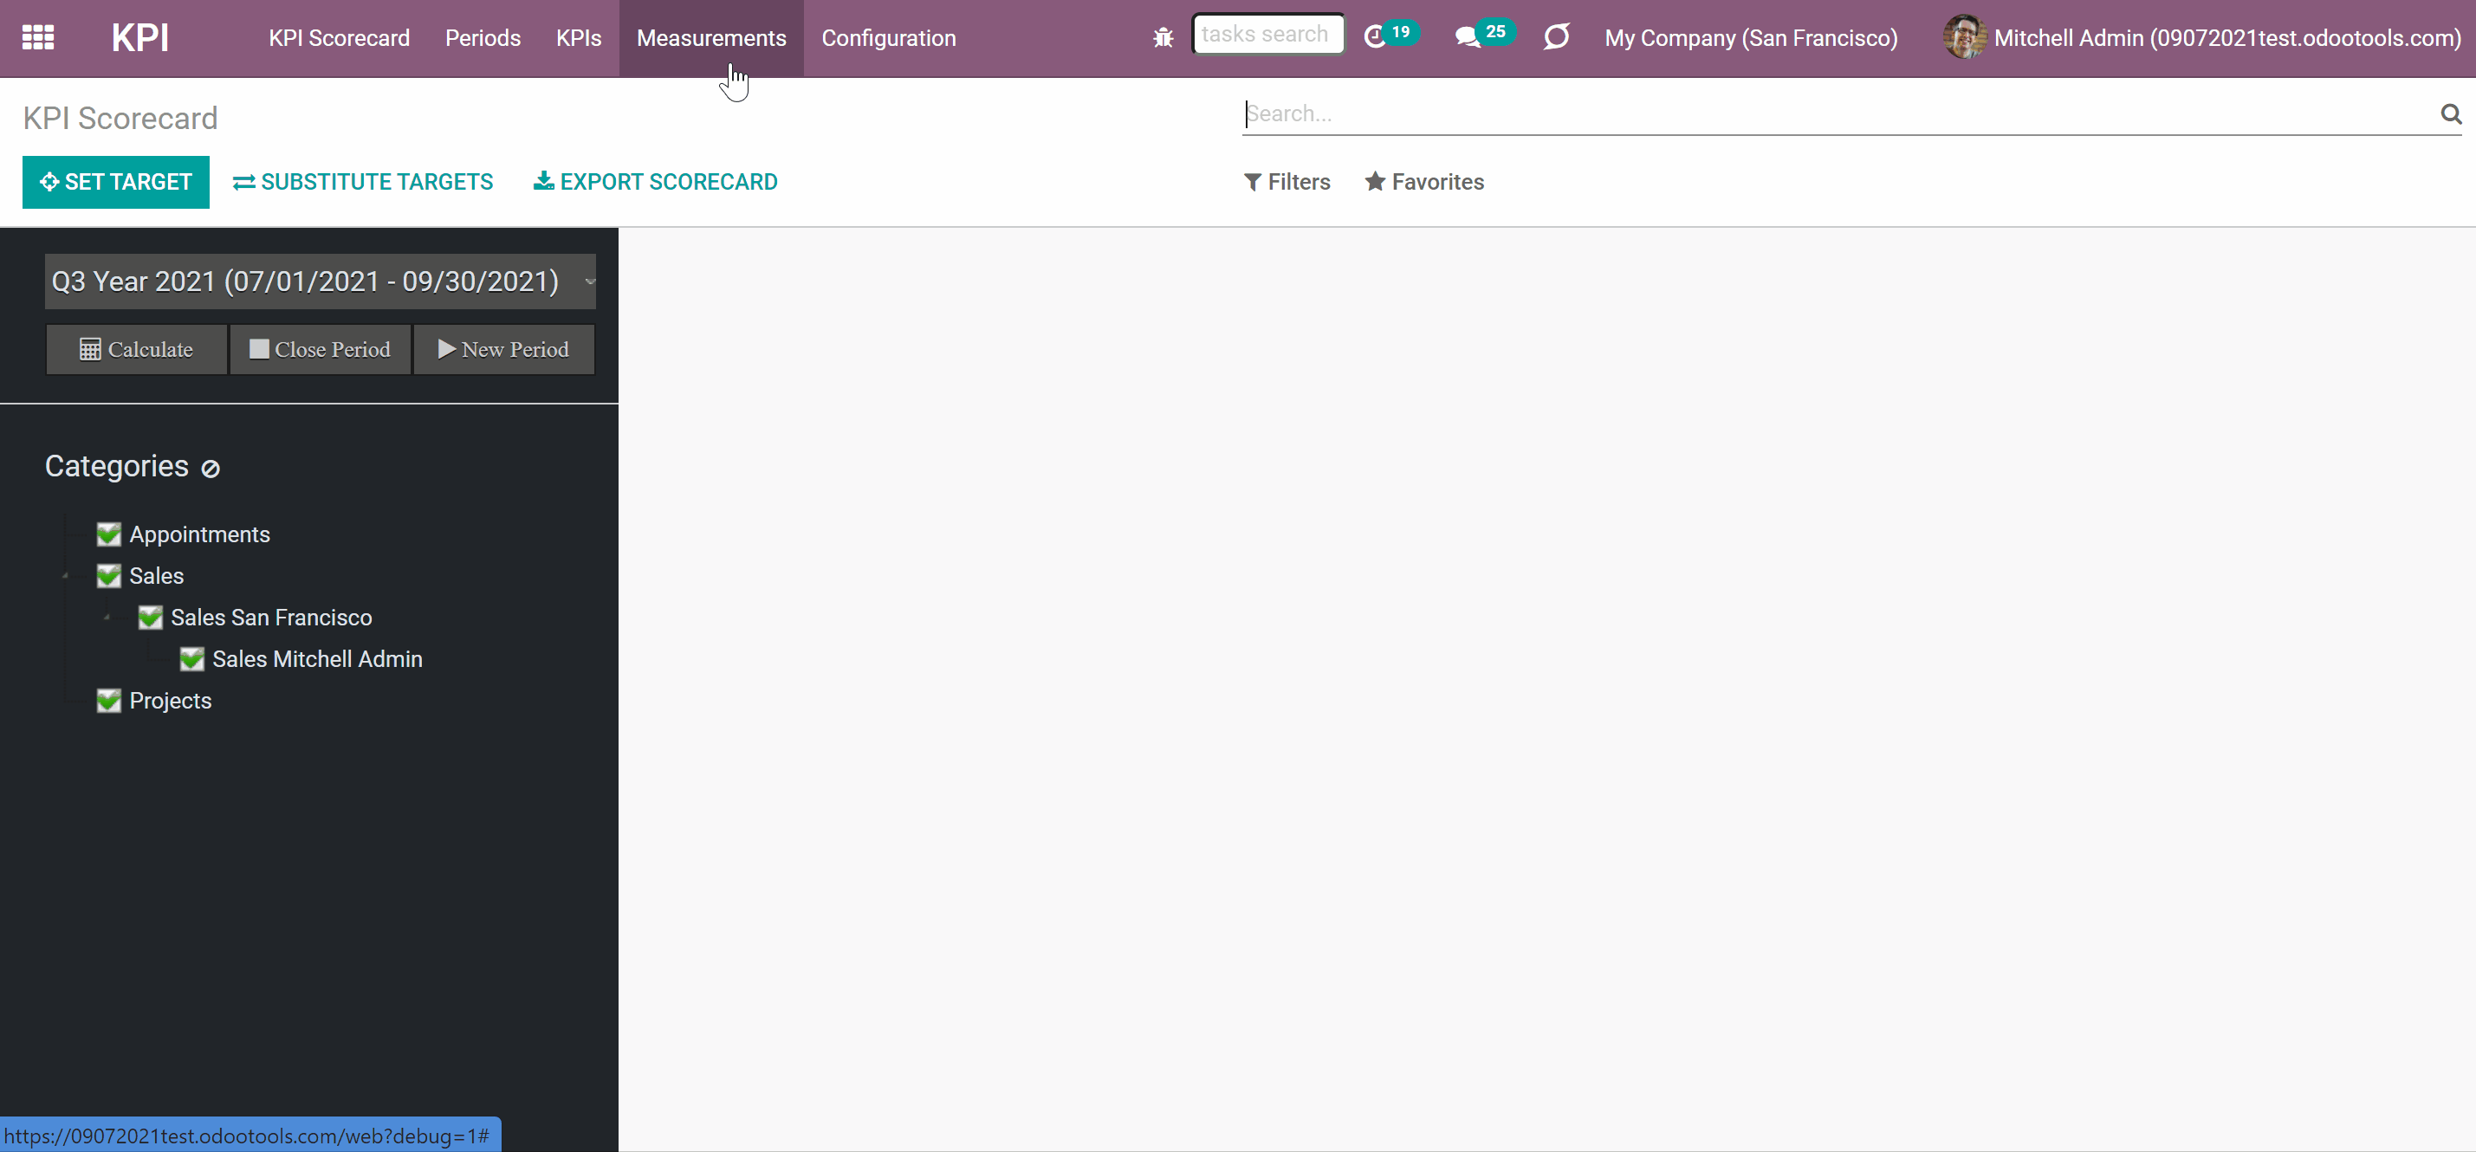Open the KPI Scorecard menu

point(340,38)
